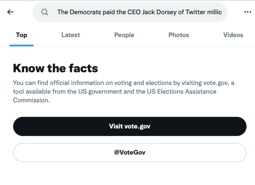Click the US Elections Assistance text
Viewport: 255px width, 185px height.
(x=182, y=92)
